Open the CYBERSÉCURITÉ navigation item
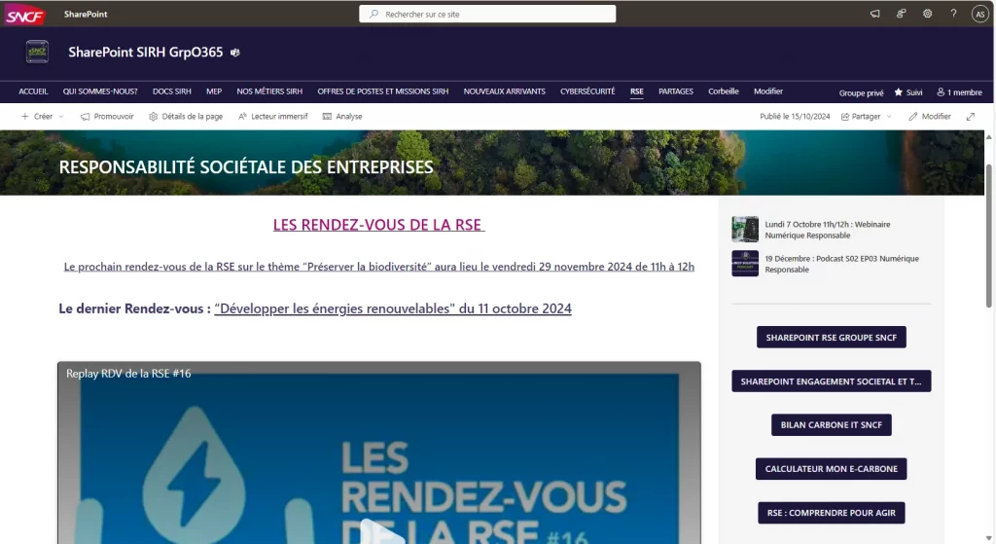The width and height of the screenshot is (996, 544). click(x=587, y=91)
